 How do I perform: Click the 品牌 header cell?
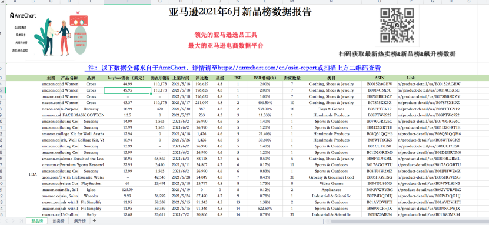pyautogui.click(x=91, y=78)
